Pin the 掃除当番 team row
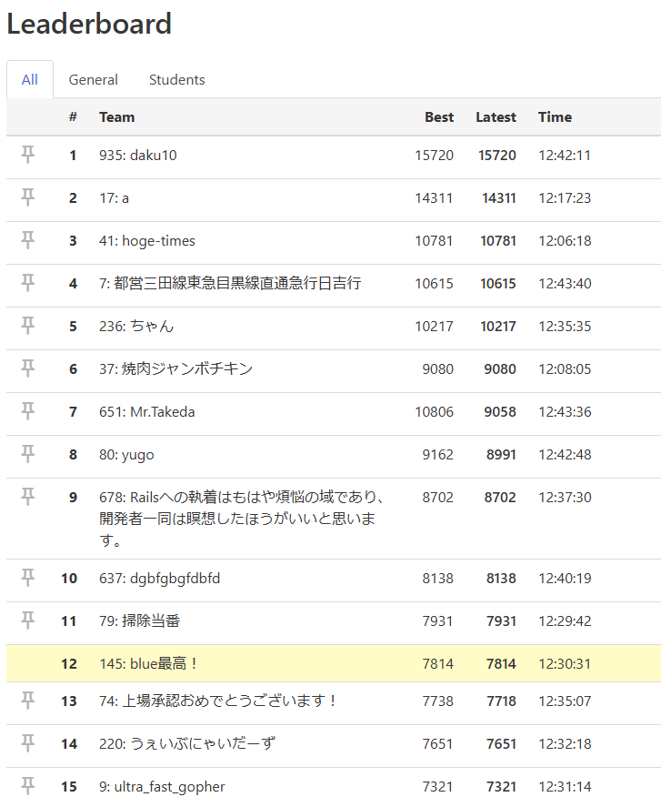The height and width of the screenshot is (807, 661). [x=28, y=620]
